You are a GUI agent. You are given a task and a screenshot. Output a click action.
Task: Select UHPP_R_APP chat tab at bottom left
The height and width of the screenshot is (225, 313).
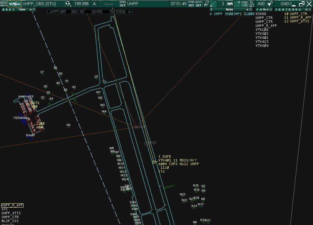[12, 205]
